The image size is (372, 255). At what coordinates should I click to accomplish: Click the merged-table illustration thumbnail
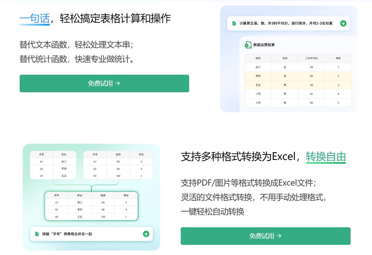pos(91,197)
